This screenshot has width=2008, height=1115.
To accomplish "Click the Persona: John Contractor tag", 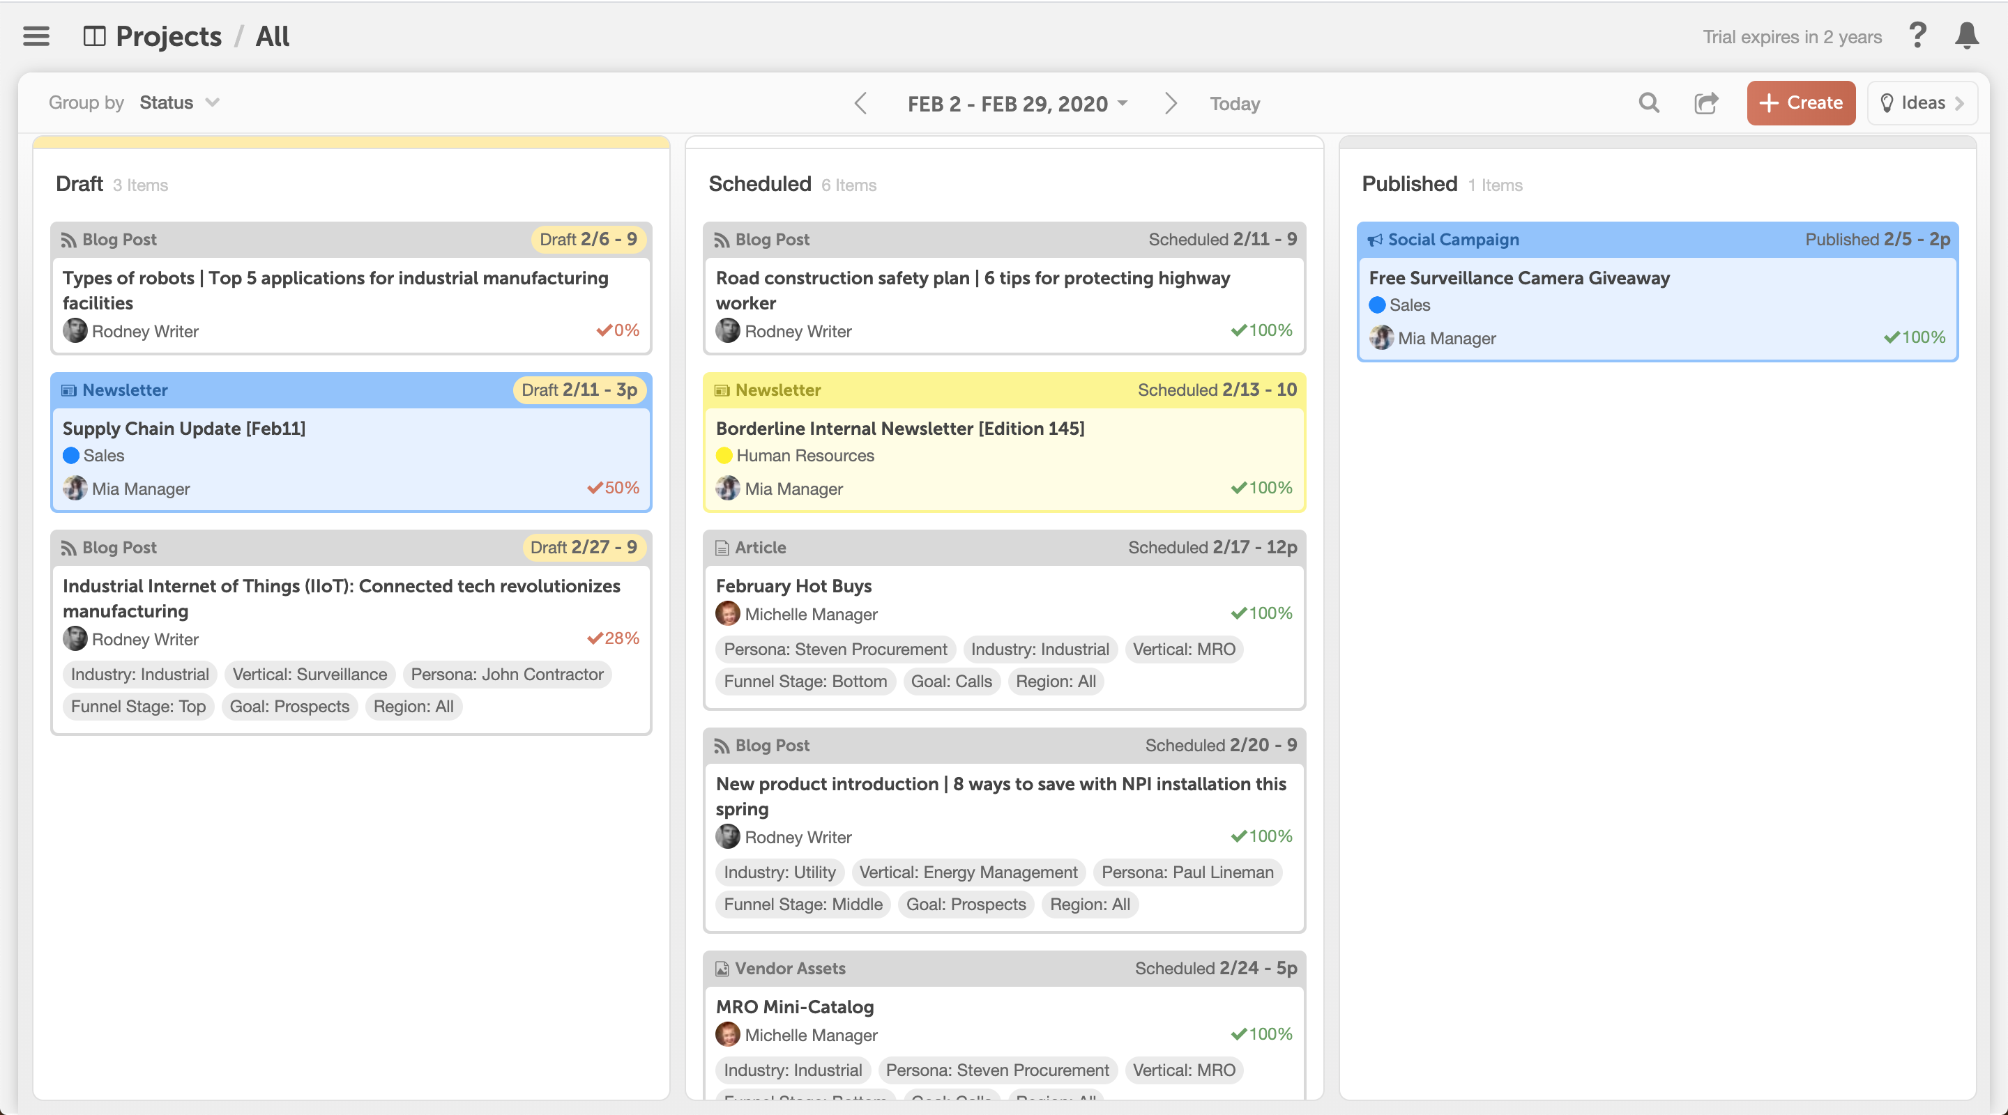I will [x=508, y=675].
